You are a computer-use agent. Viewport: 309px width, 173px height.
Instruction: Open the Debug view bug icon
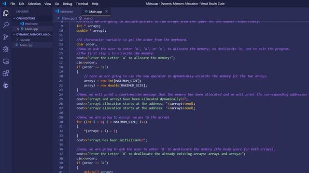6,49
